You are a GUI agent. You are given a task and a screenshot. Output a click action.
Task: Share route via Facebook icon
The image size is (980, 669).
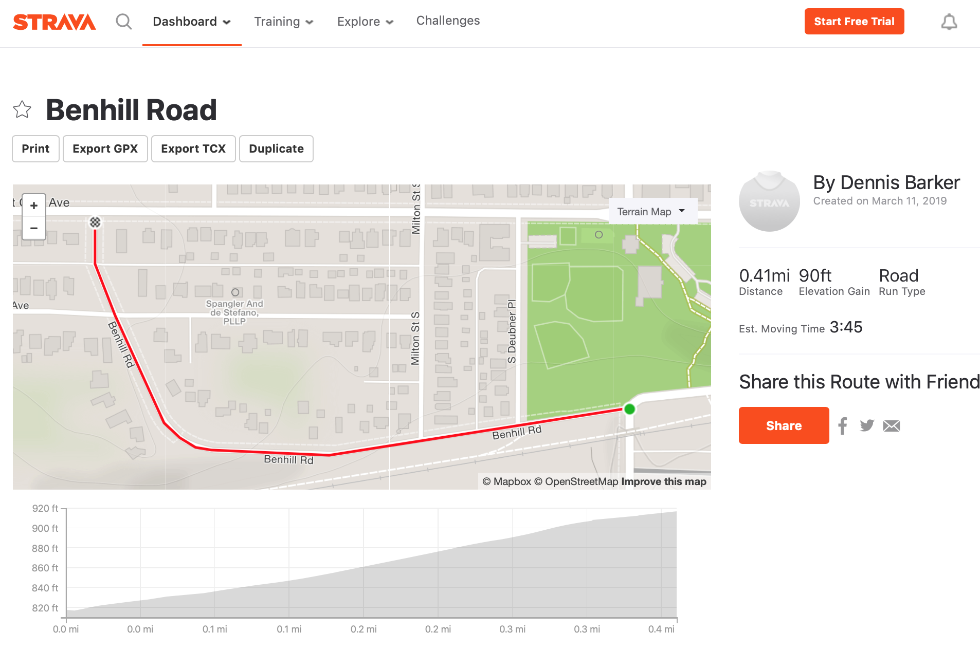842,425
